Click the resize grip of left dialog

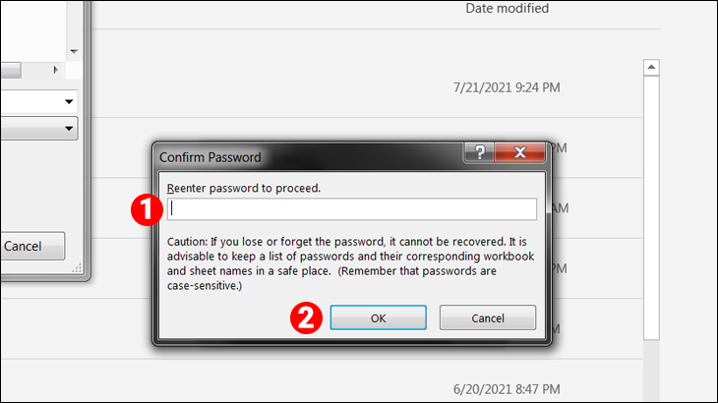[77, 268]
